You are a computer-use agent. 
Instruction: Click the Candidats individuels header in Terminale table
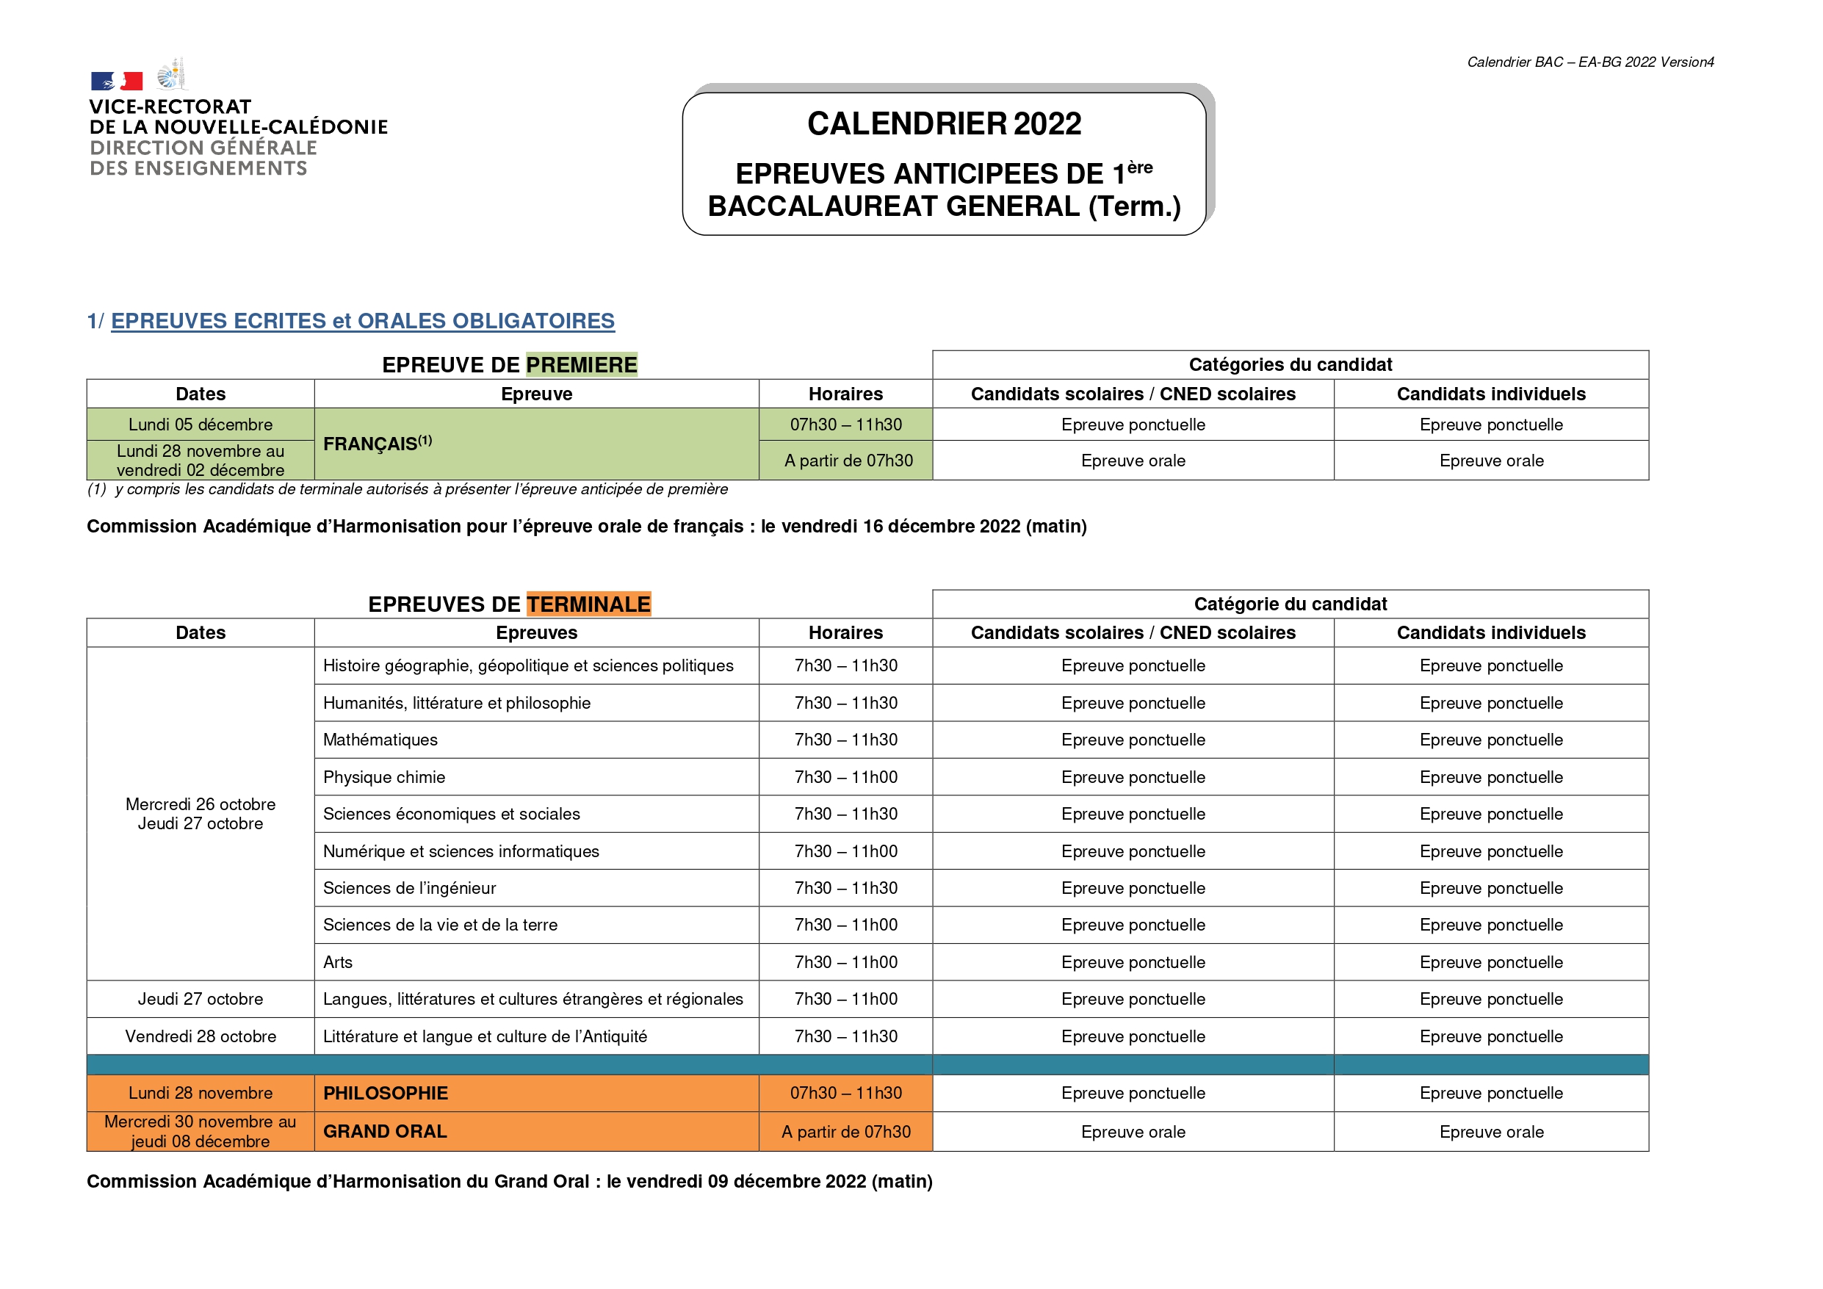(1490, 632)
